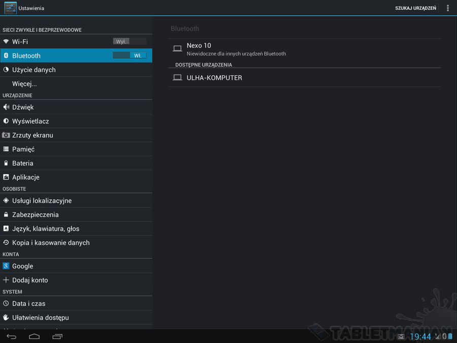
Task: Open Więcej... network options
Action: tap(76, 84)
